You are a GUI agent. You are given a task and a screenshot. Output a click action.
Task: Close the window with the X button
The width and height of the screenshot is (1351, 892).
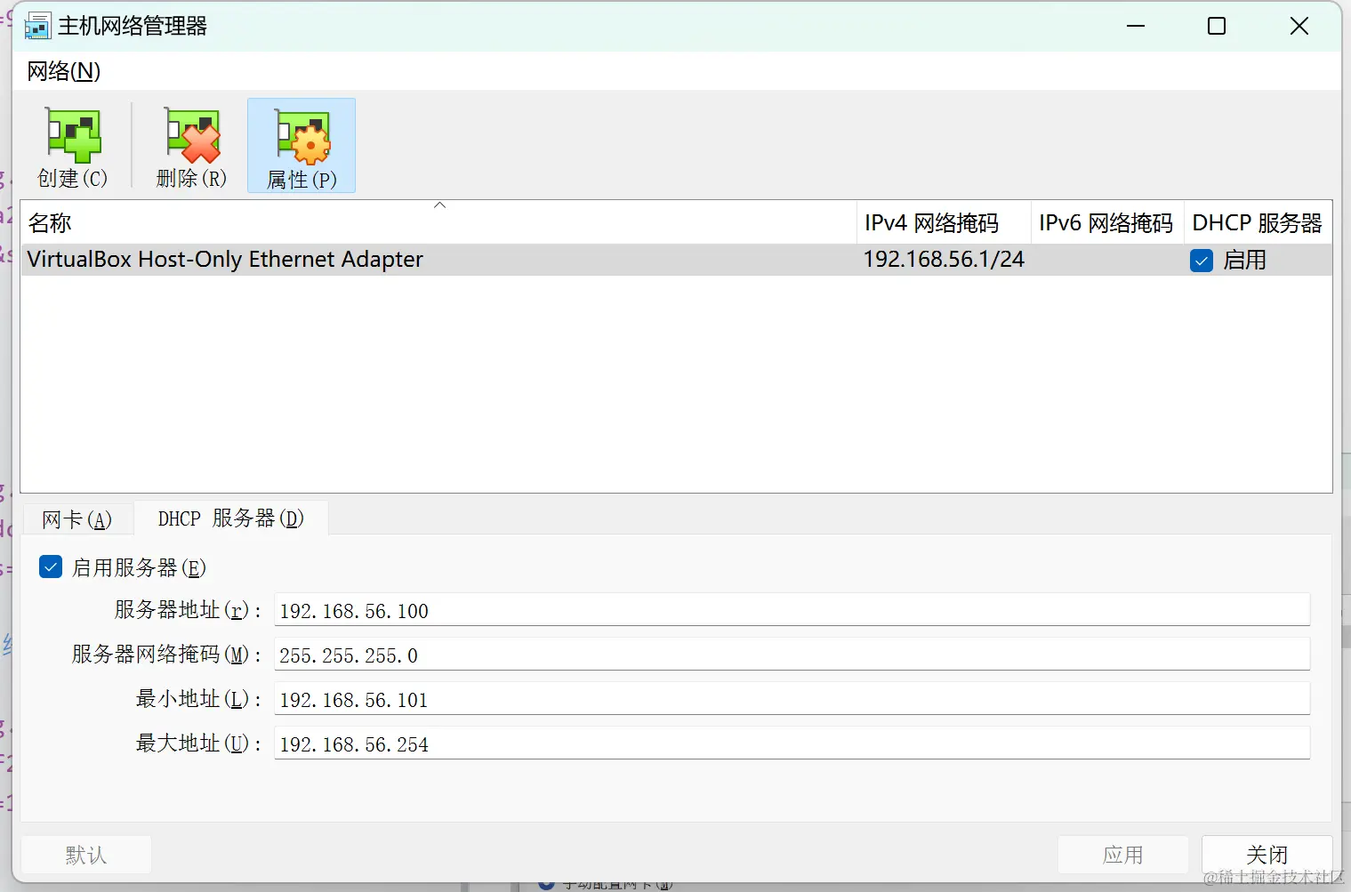pyautogui.click(x=1299, y=27)
